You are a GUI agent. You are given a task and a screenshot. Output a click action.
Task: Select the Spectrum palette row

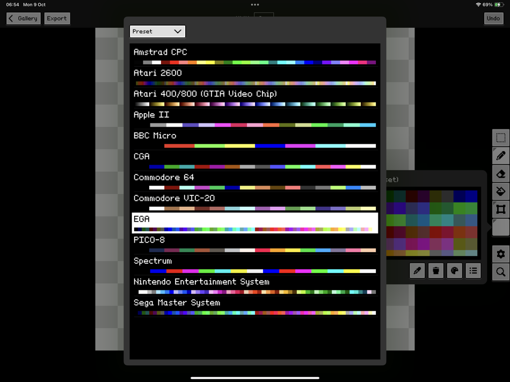pos(254,265)
